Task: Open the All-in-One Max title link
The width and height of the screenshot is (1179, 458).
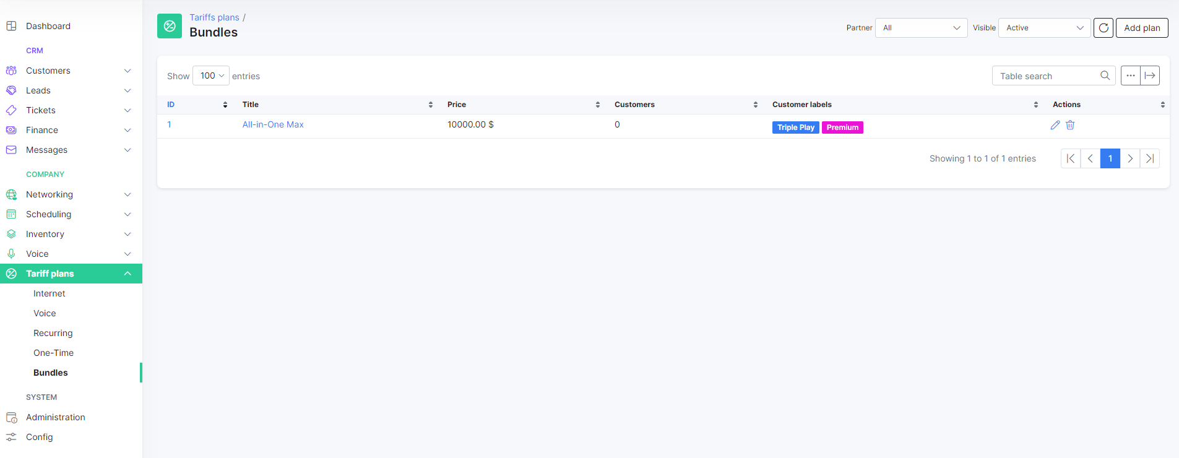Action: pos(273,124)
